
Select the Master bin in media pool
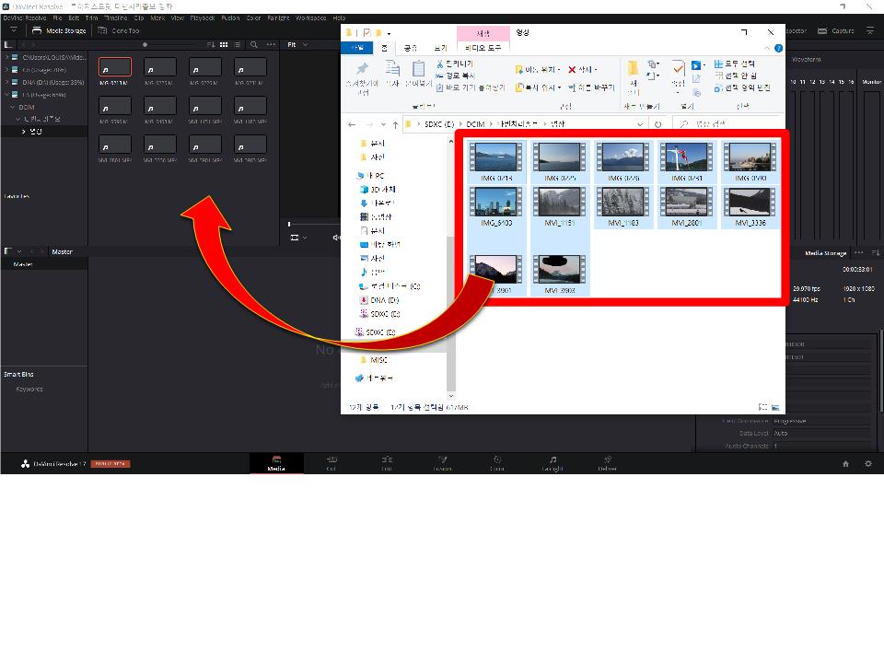tap(23, 264)
